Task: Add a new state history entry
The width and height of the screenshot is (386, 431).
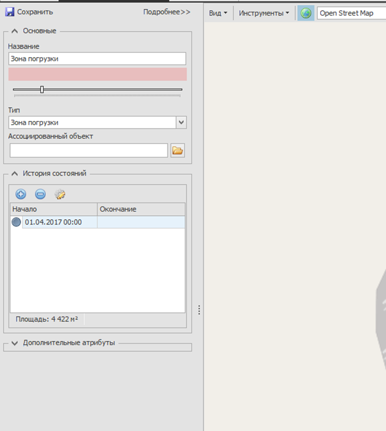Action: 20,194
